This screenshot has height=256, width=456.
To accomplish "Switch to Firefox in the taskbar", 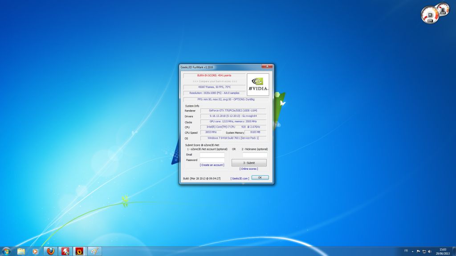I will [x=50, y=251].
